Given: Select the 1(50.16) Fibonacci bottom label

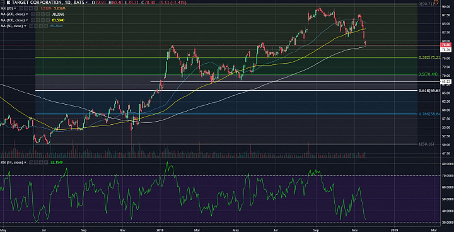Looking at the screenshot, I should tap(427, 144).
